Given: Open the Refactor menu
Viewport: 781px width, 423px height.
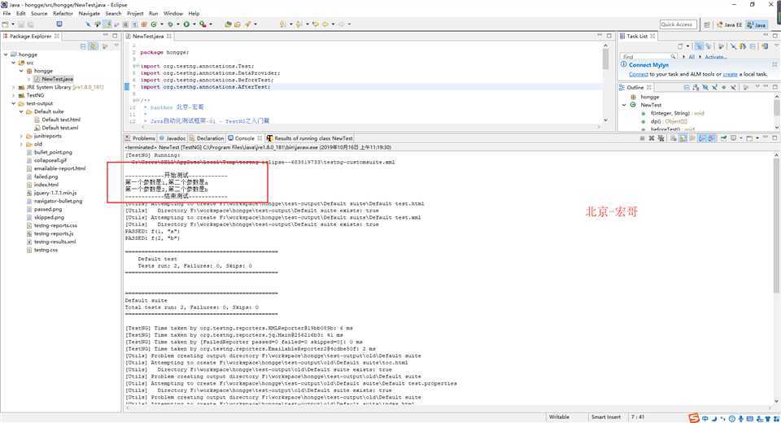Looking at the screenshot, I should coord(63,14).
